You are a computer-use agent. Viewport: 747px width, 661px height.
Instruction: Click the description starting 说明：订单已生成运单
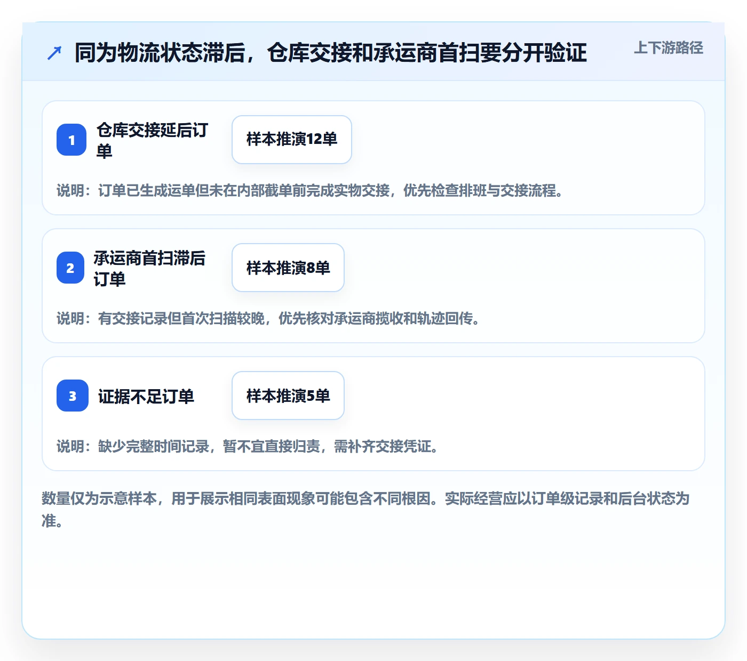tap(311, 191)
